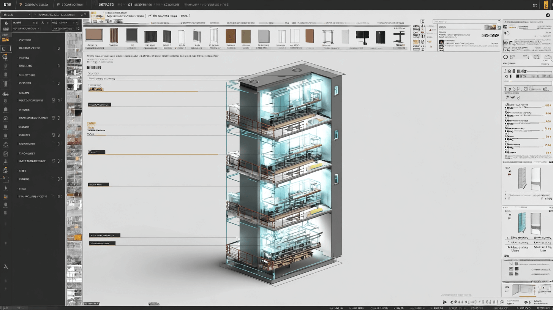553x310 pixels.
Task: Click the orange-highlighted label above the long orange line
Action: (x=95, y=89)
